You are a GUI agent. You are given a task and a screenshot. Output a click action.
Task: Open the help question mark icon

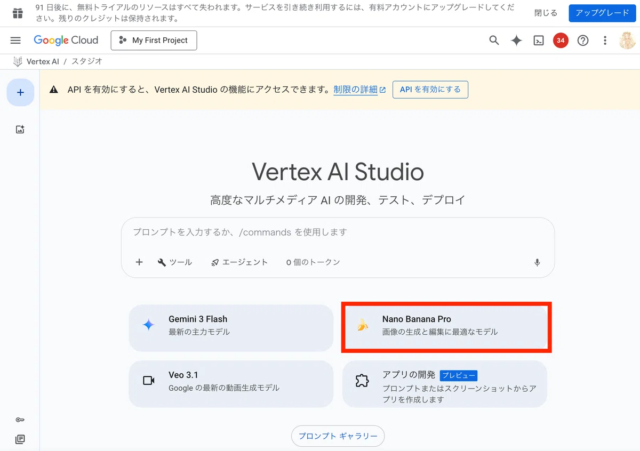tap(583, 41)
